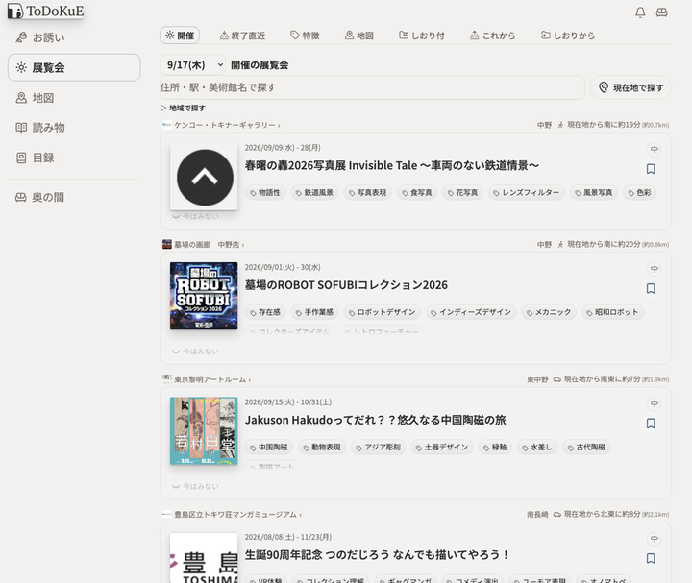Expand the 地域で探す section
The width and height of the screenshot is (692, 583).
(183, 108)
